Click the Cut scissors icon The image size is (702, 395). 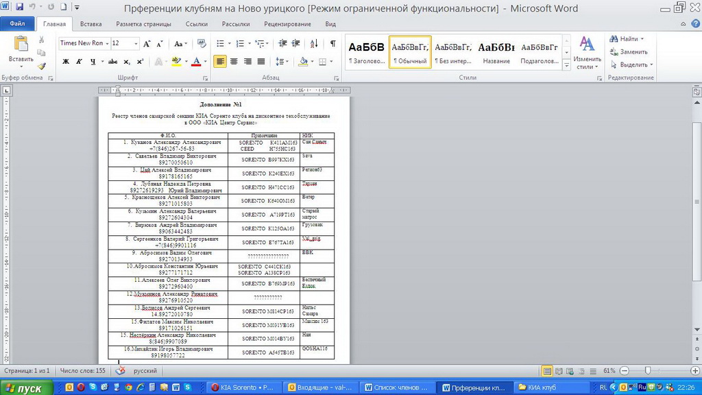pos(42,40)
